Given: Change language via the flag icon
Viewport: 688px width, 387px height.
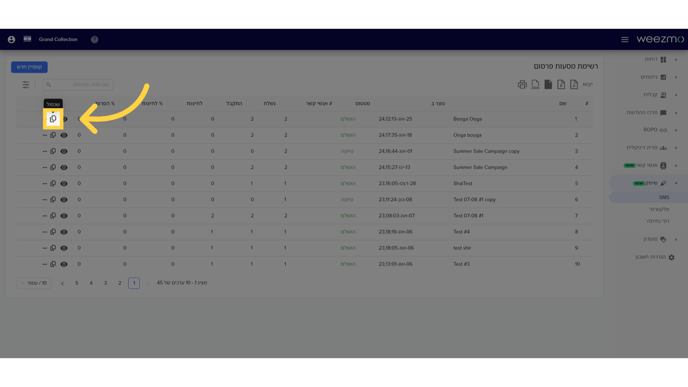Looking at the screenshot, I should [x=28, y=39].
